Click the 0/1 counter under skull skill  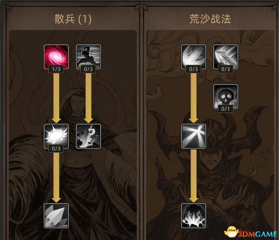(x=226, y=109)
